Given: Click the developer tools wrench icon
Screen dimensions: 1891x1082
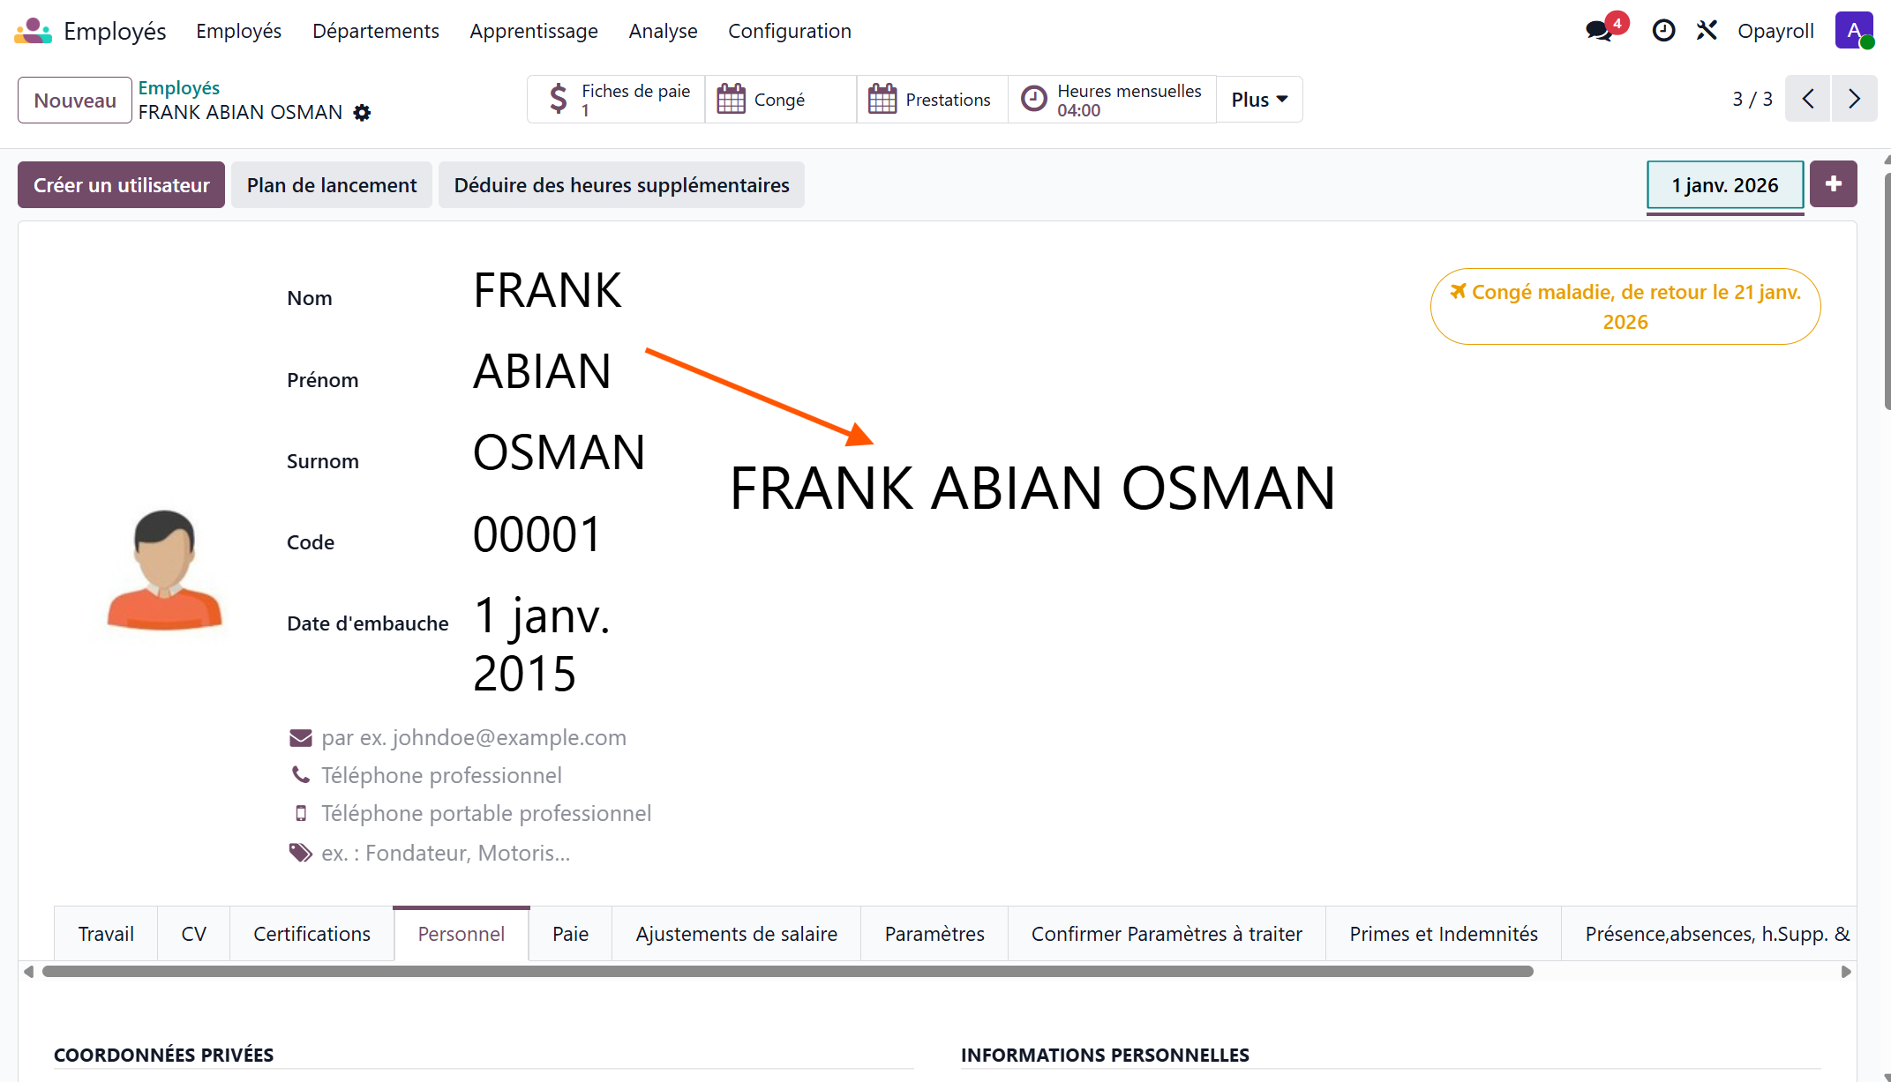Looking at the screenshot, I should (x=1707, y=30).
